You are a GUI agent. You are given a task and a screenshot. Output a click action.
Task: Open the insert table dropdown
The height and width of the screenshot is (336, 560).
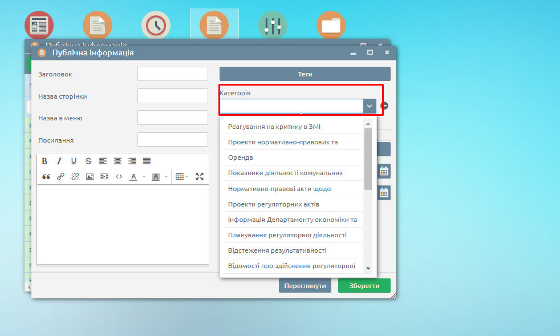(x=182, y=177)
